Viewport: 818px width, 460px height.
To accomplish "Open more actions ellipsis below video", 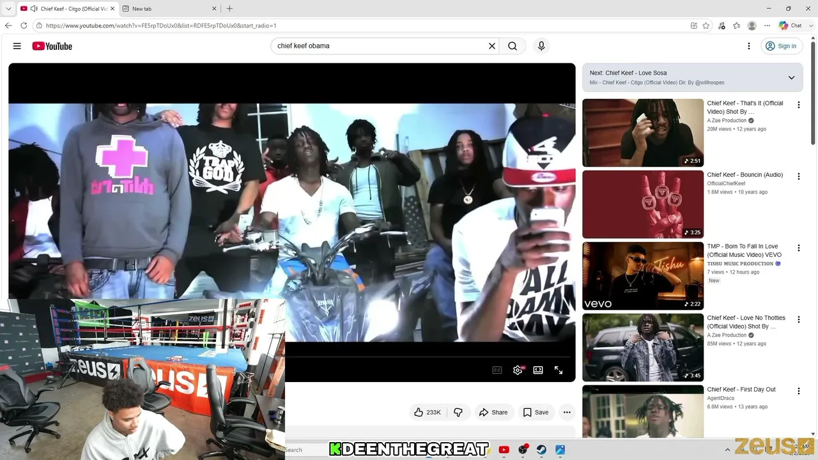I will pos(567,412).
